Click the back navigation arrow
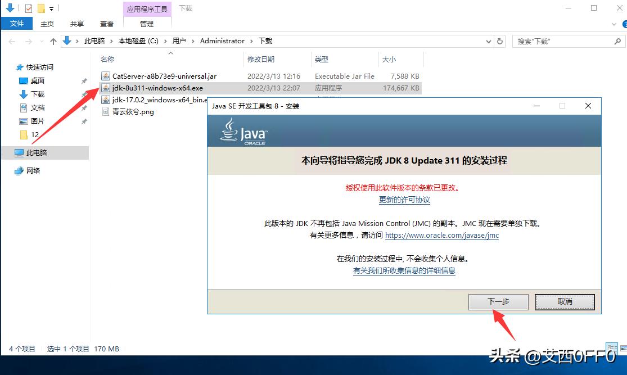The width and height of the screenshot is (627, 375). (x=11, y=40)
